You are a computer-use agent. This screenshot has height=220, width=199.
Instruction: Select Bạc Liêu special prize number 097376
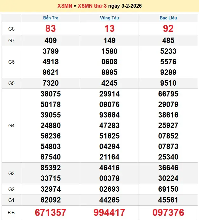click(168, 212)
